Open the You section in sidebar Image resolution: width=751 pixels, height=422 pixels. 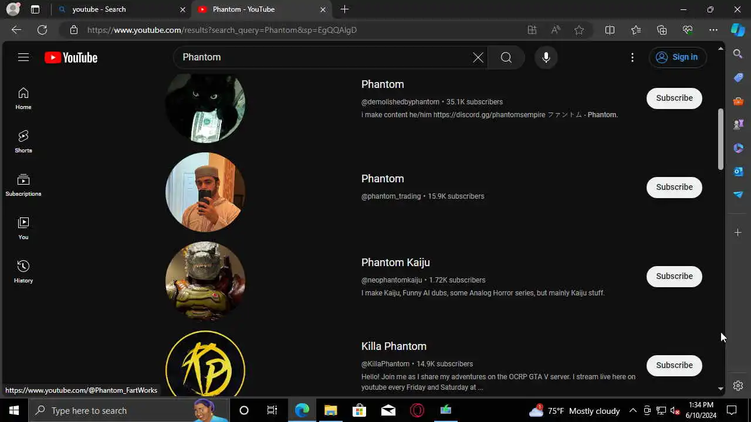tap(23, 229)
